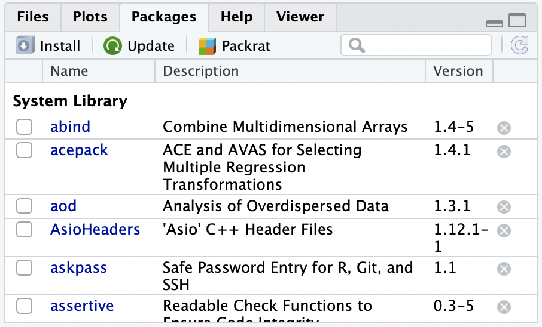Remove the AsioHeaders package

pos(504,230)
